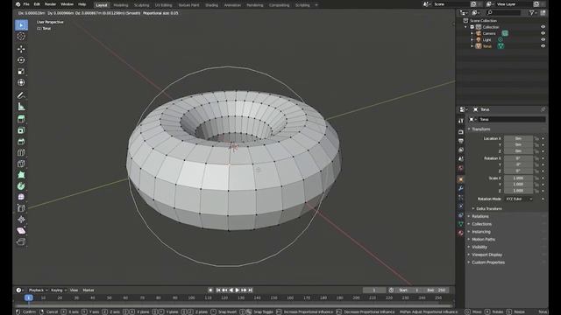Choose the Rotate tool in toolbar
The height and width of the screenshot is (315, 561).
pos(21,60)
